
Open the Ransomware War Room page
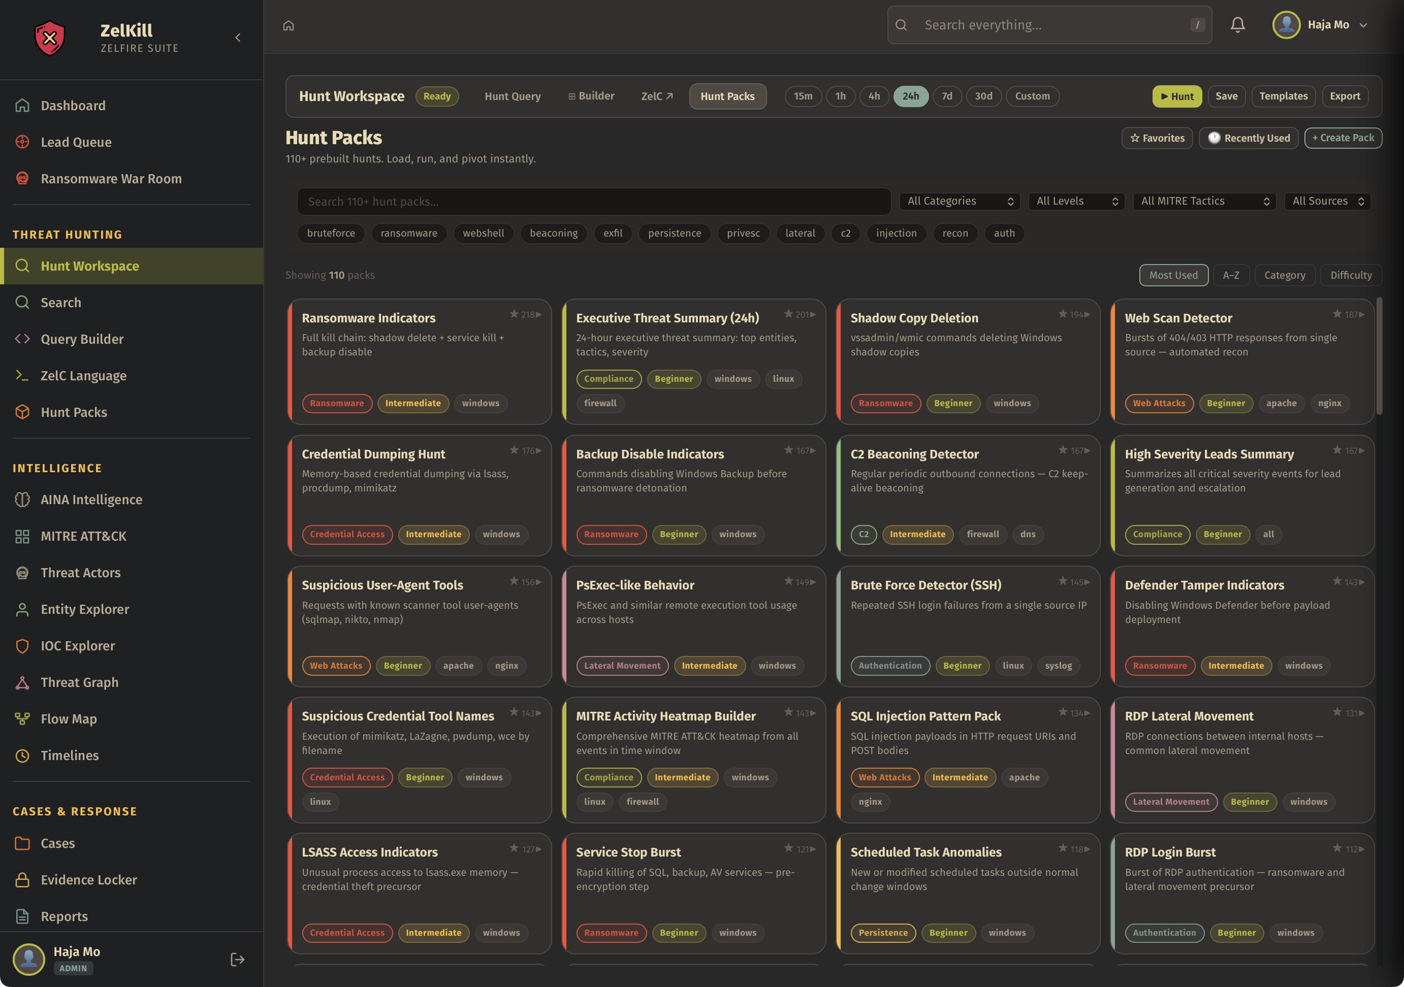[111, 178]
